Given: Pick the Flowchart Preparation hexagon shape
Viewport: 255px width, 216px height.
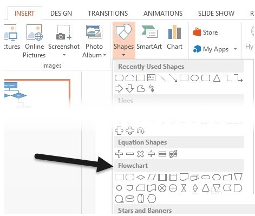Looking at the screenshot, I should (217, 177).
